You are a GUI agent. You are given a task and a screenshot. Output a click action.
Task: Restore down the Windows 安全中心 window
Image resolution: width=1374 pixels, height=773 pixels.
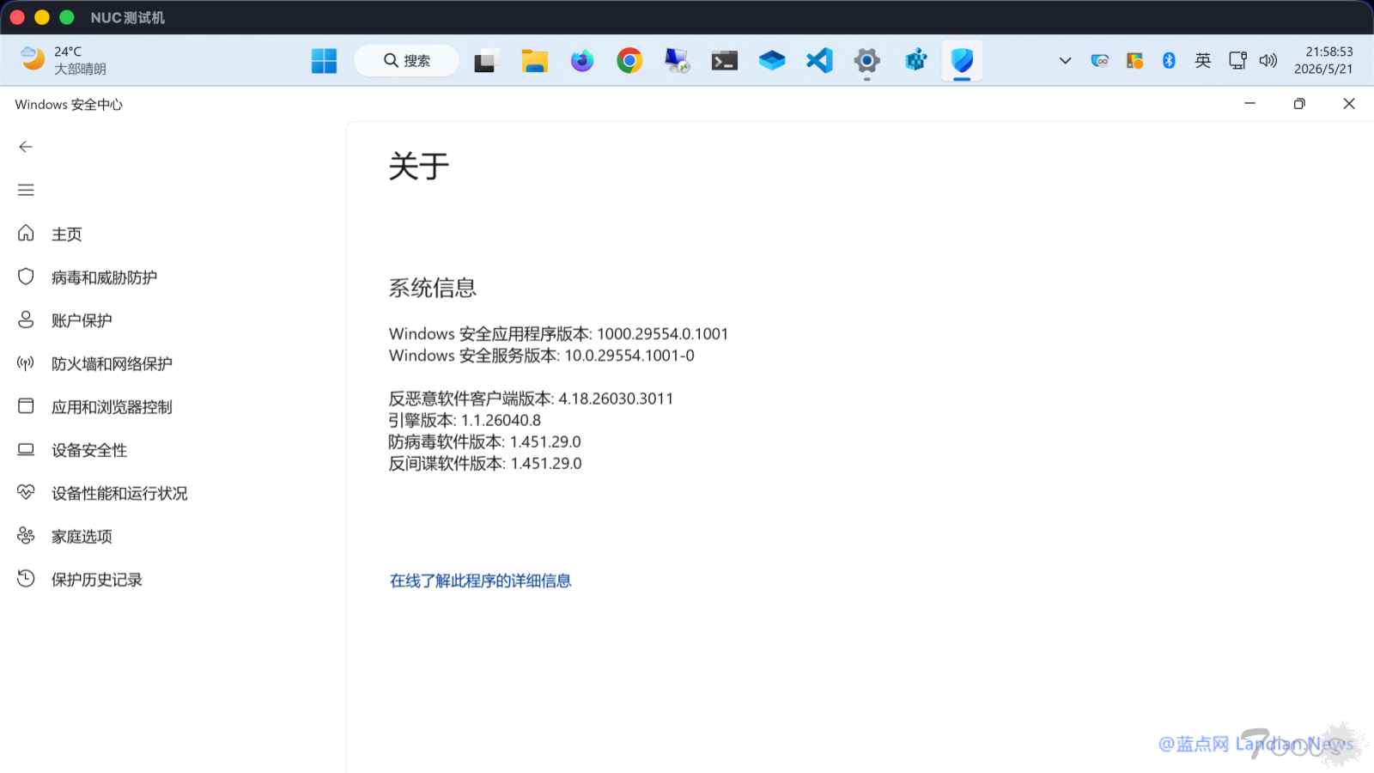pyautogui.click(x=1299, y=104)
